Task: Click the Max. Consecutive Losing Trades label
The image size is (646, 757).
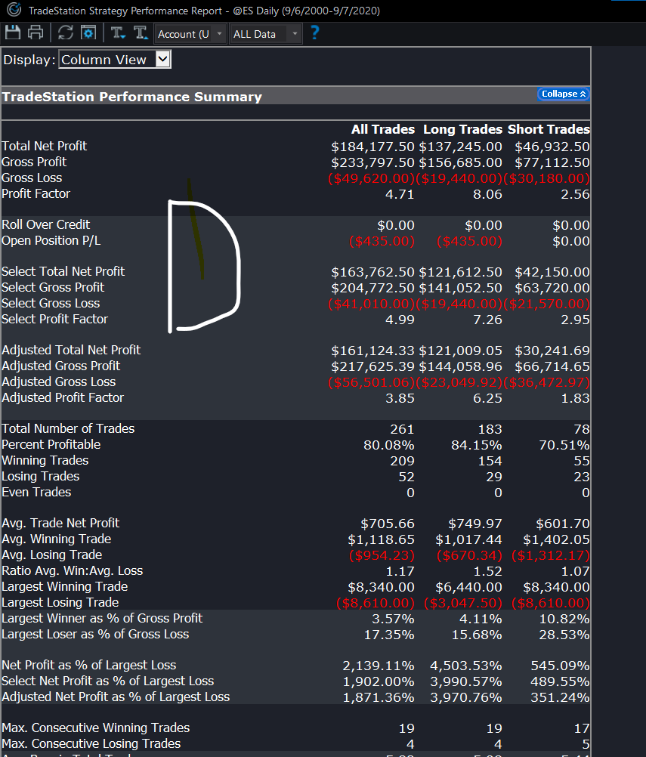Action: [91, 744]
